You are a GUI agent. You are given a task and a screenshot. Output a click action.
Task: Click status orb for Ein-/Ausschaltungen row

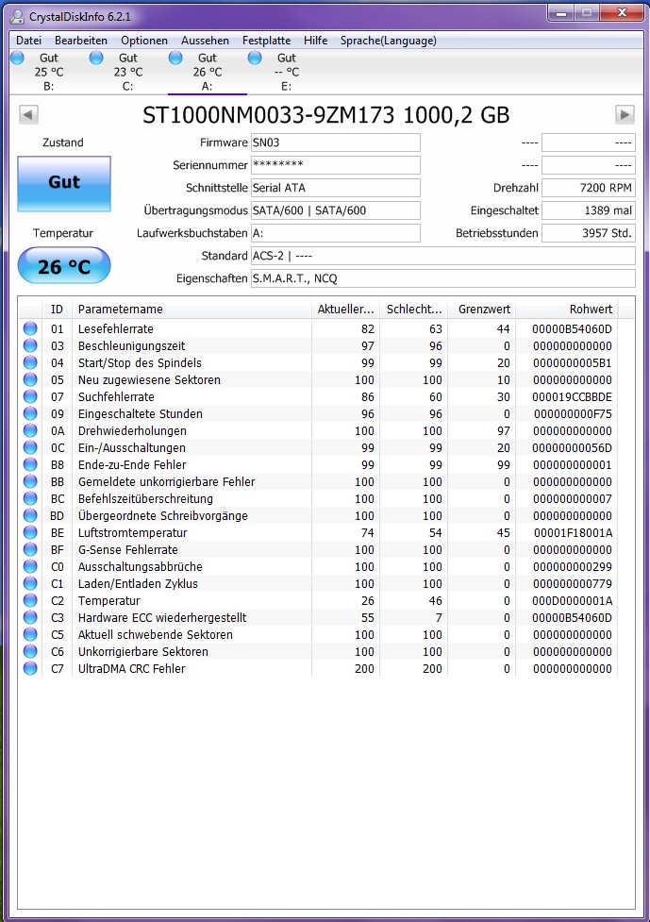click(30, 447)
